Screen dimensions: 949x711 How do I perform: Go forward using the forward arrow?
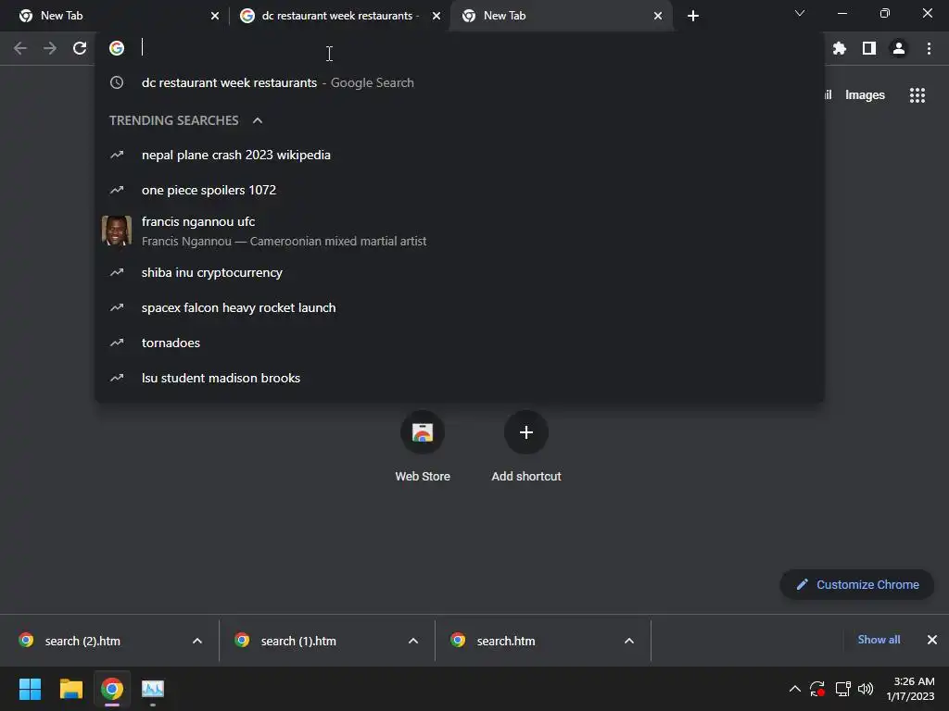point(50,48)
